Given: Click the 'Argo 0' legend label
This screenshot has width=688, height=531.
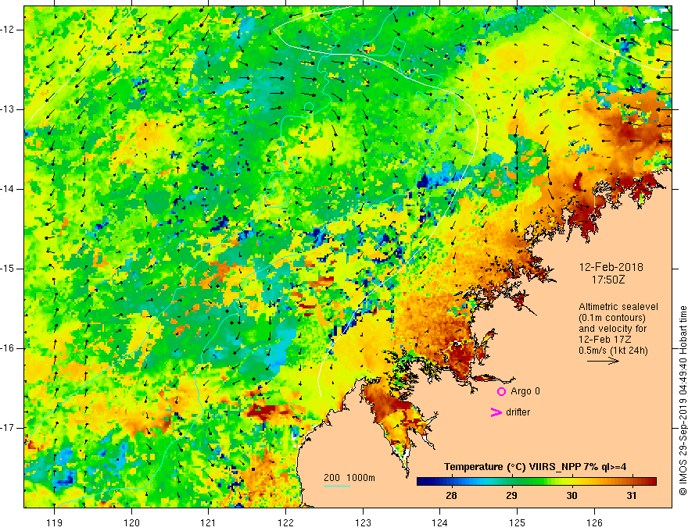Looking at the screenshot, I should click(525, 391).
